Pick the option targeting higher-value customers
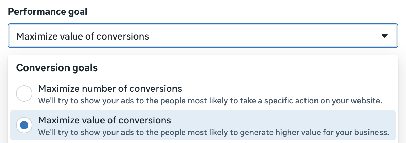The height and width of the screenshot is (143, 406). 104,120
